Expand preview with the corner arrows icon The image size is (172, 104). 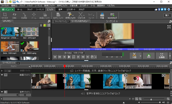pyautogui.click(x=169, y=27)
